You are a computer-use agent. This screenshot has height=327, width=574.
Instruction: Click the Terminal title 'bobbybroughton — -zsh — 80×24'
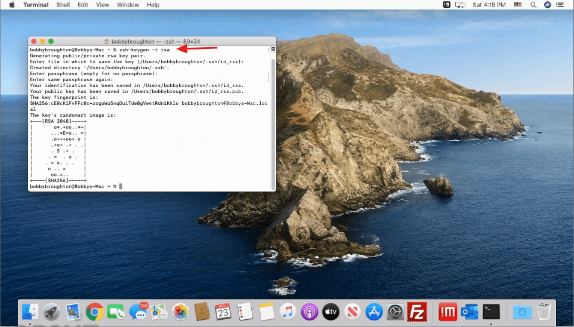(x=156, y=41)
